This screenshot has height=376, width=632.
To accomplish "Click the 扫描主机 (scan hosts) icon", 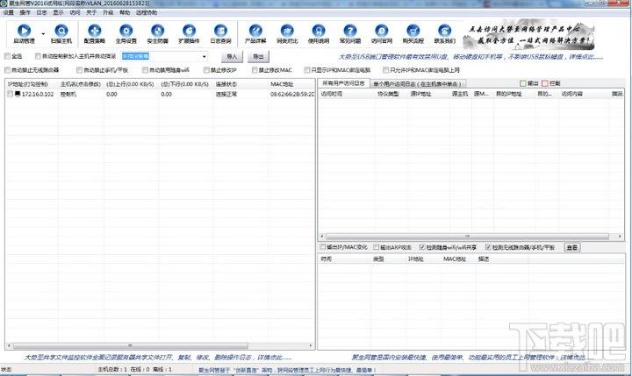I will [61, 31].
